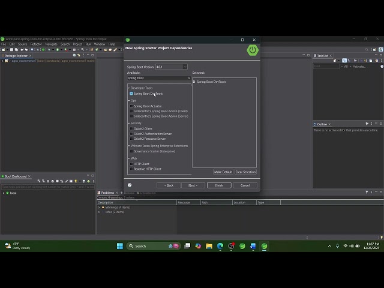This screenshot has width=384, height=288.
Task: Click the Task List new task icon
Action: click(335, 61)
